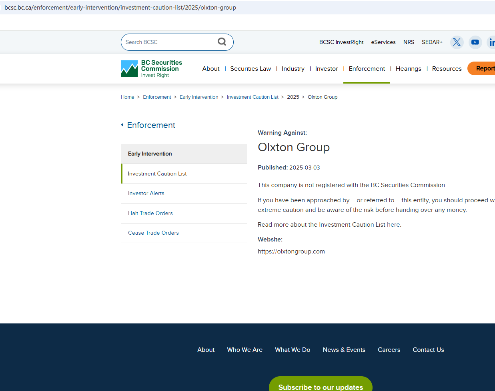This screenshot has width=495, height=391.
Task: Select Investment Caution List sidebar item
Action: click(x=184, y=174)
